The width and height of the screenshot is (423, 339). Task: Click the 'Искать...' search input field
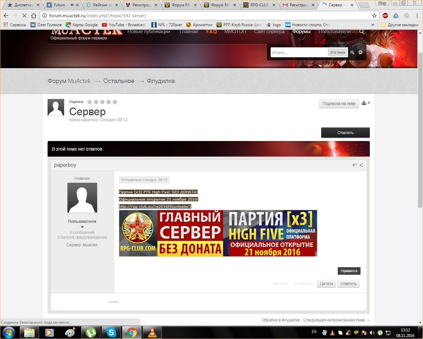point(299,52)
